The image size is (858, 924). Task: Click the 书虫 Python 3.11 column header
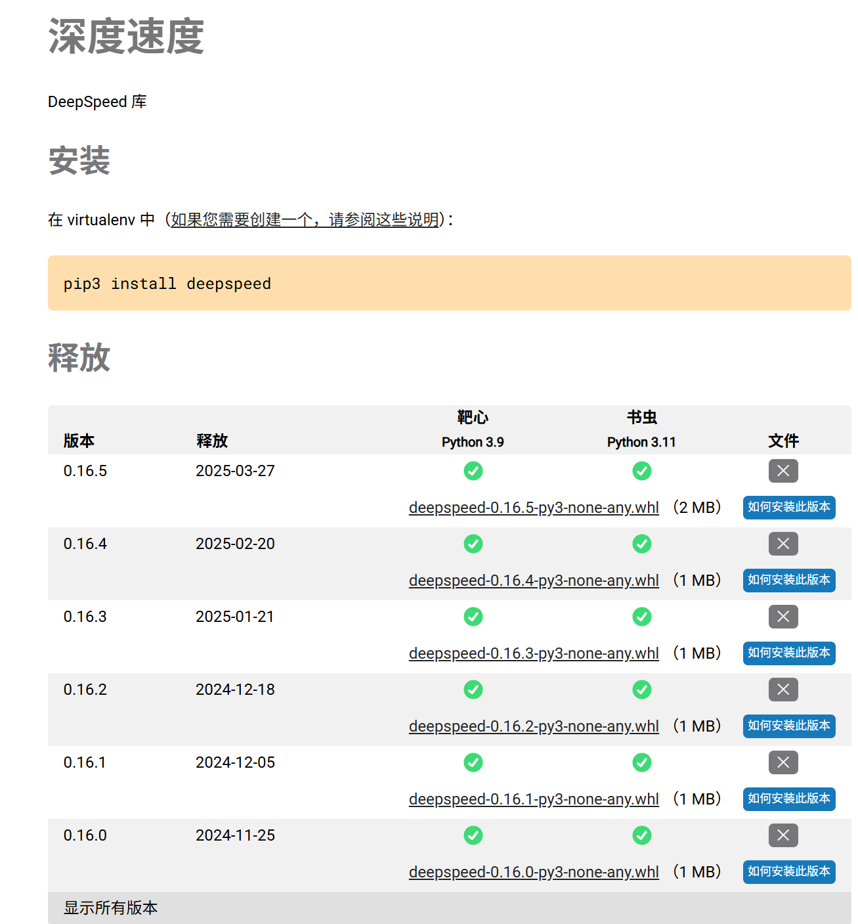(x=641, y=429)
